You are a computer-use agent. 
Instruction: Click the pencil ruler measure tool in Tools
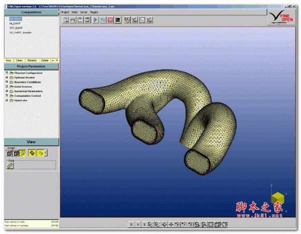[10, 165]
